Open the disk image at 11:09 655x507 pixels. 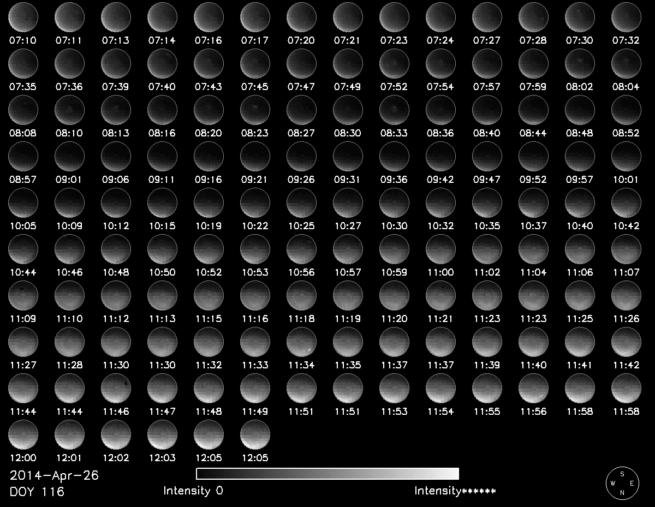(x=23, y=296)
